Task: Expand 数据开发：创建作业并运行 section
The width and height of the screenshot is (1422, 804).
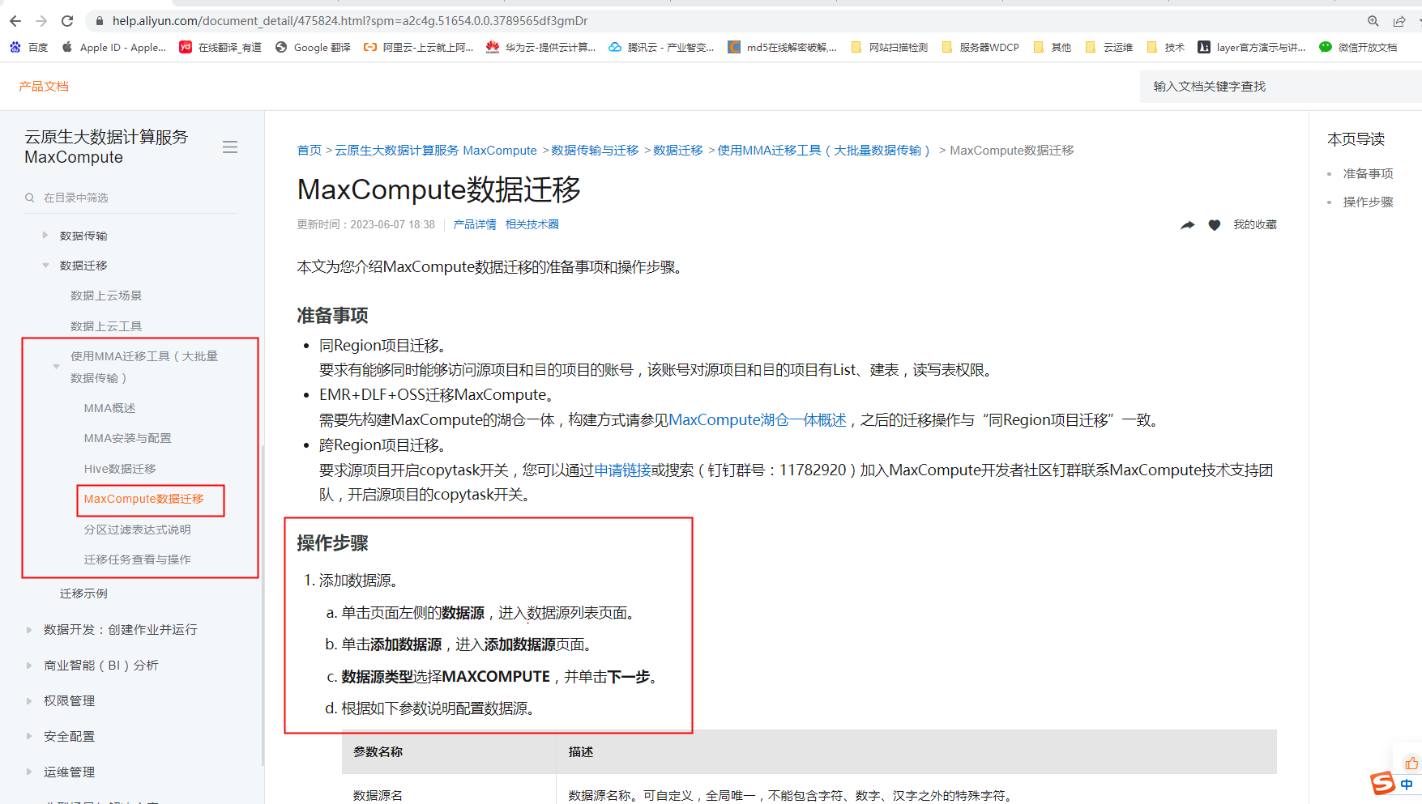Action: [29, 630]
